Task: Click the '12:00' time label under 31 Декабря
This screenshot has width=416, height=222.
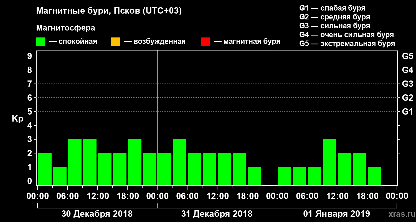Action: 217,196
